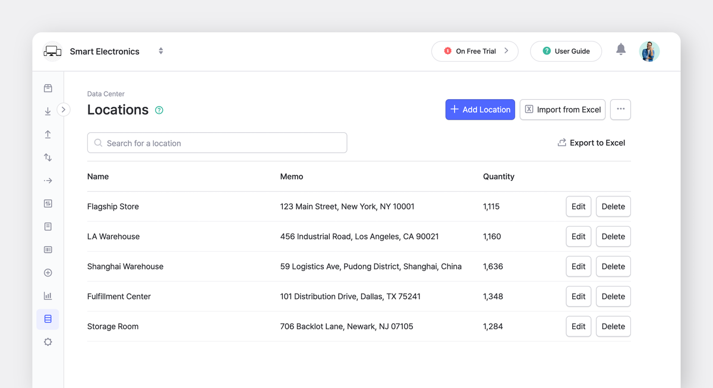Open the User Guide
This screenshot has width=713, height=388.
[566, 51]
